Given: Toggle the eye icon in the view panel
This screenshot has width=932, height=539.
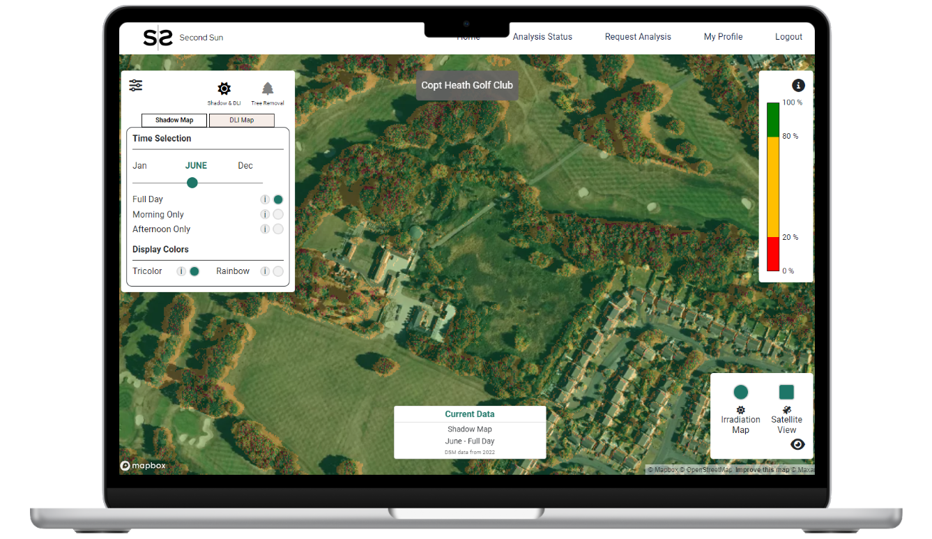Looking at the screenshot, I should point(797,444).
